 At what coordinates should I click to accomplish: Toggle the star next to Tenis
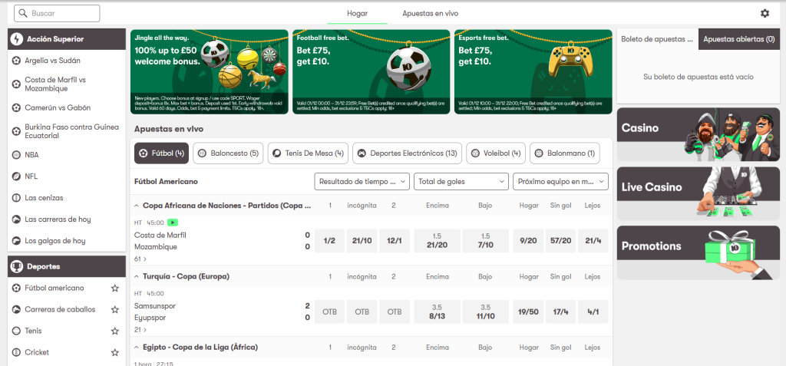point(115,331)
